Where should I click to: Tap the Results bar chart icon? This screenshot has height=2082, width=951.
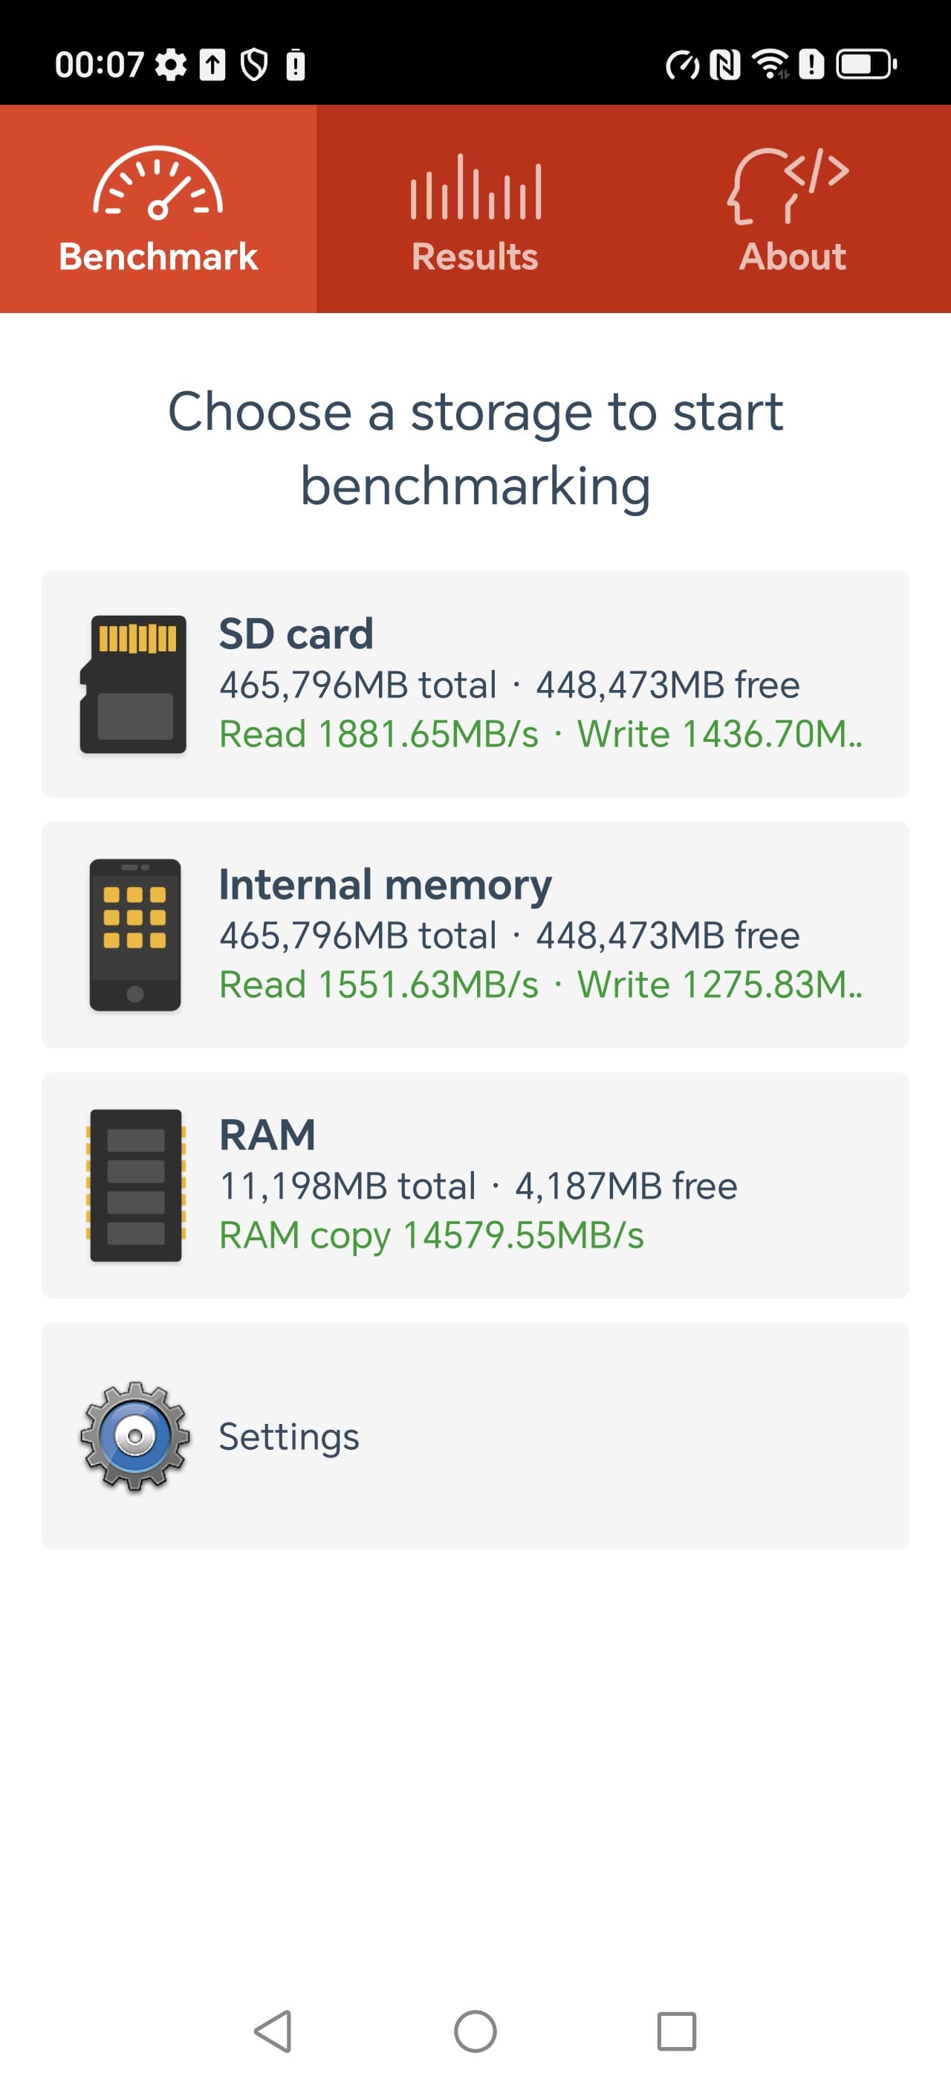[x=475, y=187]
